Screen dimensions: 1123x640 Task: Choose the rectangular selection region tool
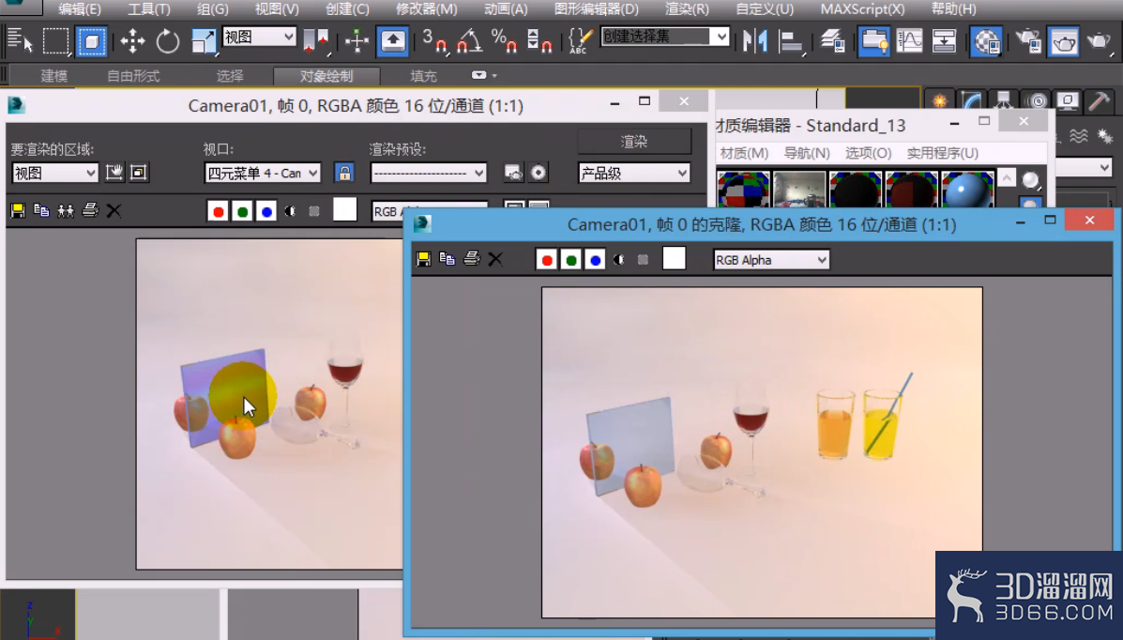pyautogui.click(x=55, y=41)
